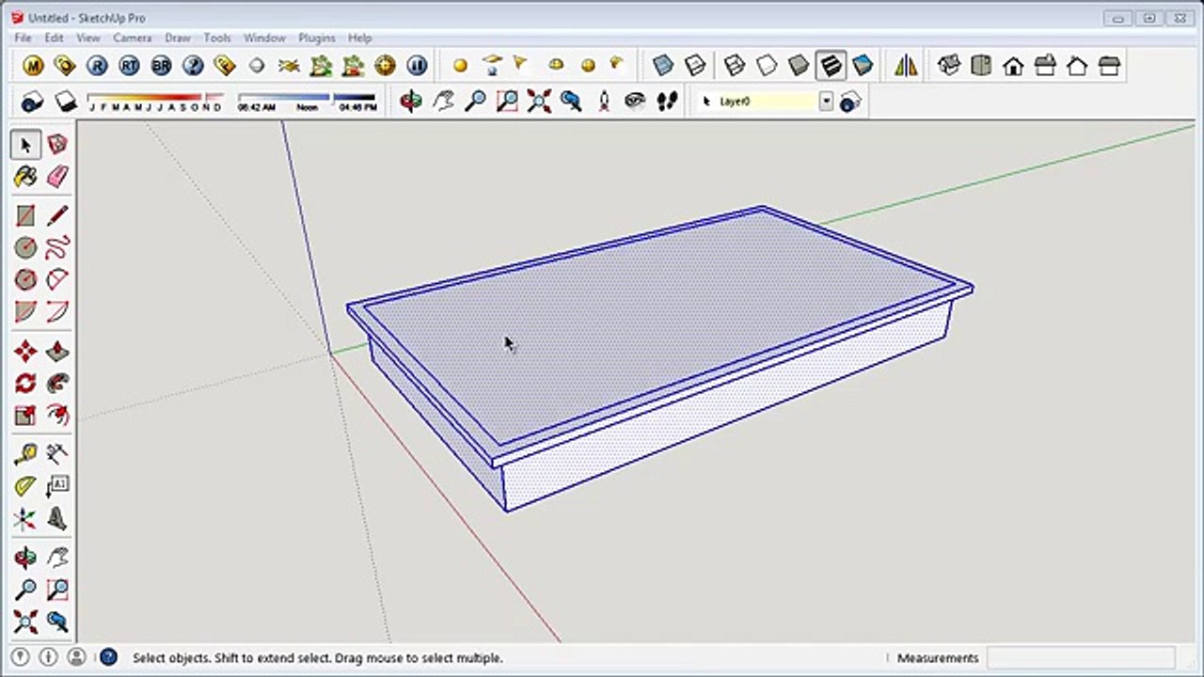Switch to Top view

981,66
